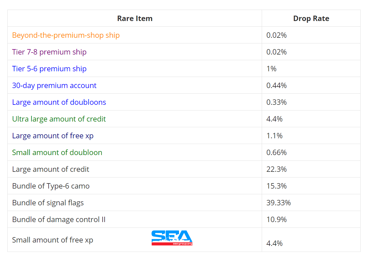Screen dimensions: 366x257
Task: Select the Bundle of signal flags row
Action: (48, 203)
